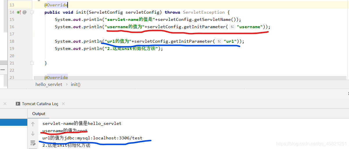Screen dimensions: 349x149
Task: Click the hello_servlet breadcrumb
Action: tap(49, 84)
